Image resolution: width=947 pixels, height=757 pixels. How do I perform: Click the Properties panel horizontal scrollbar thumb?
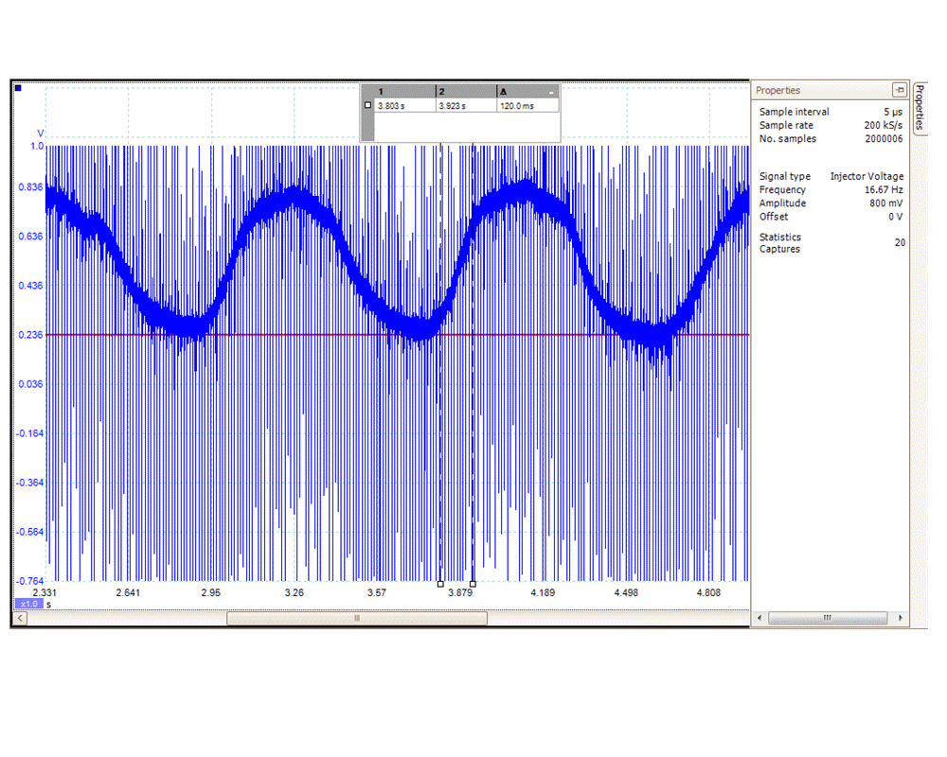(x=828, y=618)
